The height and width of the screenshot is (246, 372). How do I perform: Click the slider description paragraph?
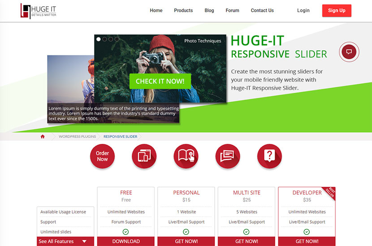click(277, 80)
